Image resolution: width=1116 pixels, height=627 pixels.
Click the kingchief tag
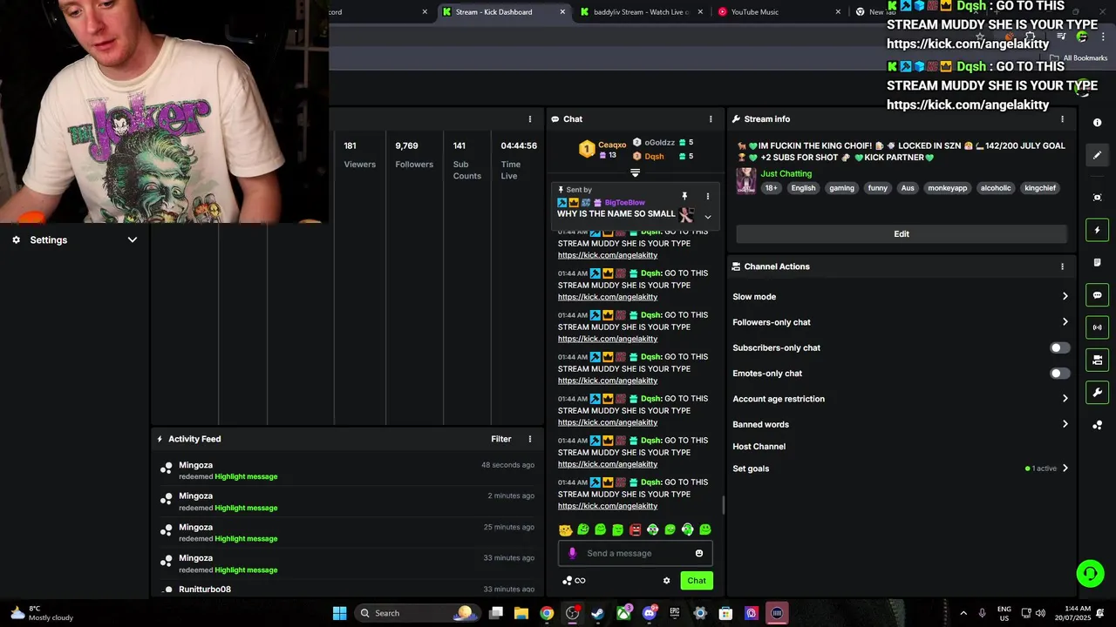(1040, 188)
